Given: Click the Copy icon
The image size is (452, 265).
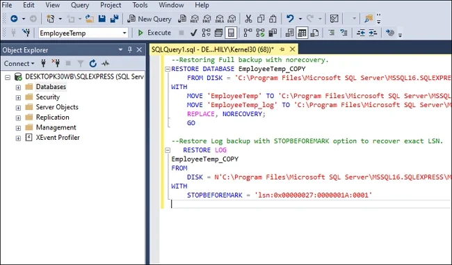Looking at the screenshot, I should (x=261, y=19).
